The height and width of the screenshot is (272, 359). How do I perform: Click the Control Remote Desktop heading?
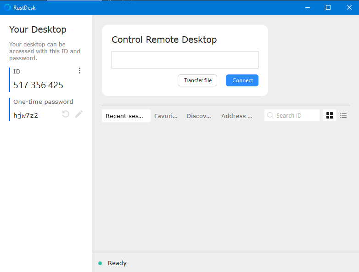tap(164, 40)
